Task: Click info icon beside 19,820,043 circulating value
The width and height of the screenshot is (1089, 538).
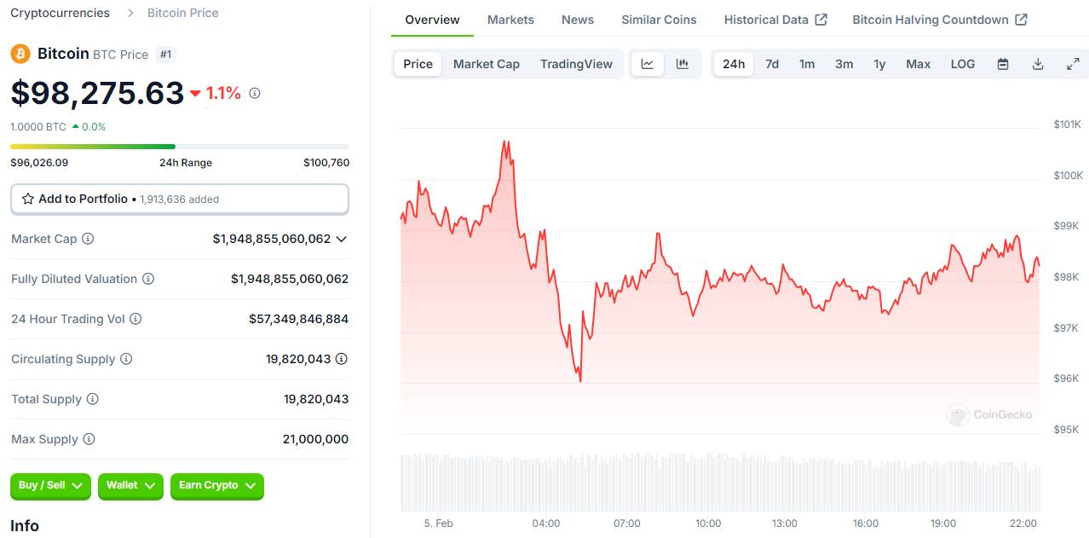Action: click(x=342, y=359)
